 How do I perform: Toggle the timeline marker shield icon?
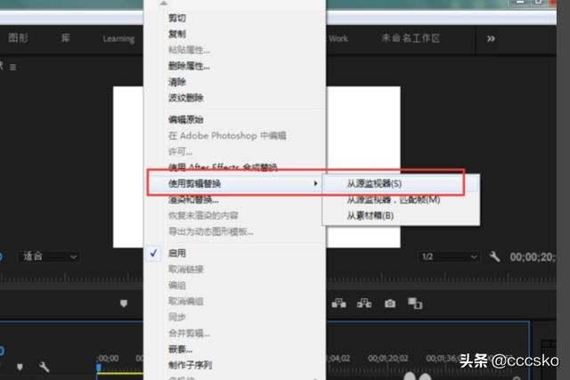pos(20,367)
